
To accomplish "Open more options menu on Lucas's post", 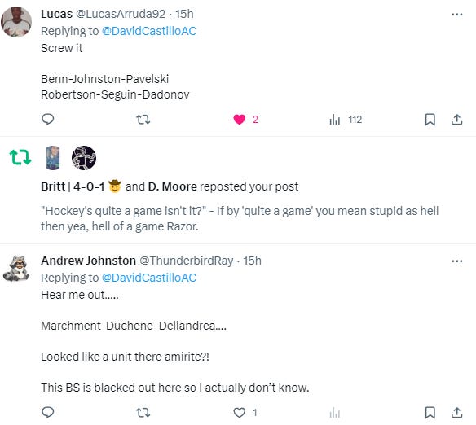I will tap(456, 14).
